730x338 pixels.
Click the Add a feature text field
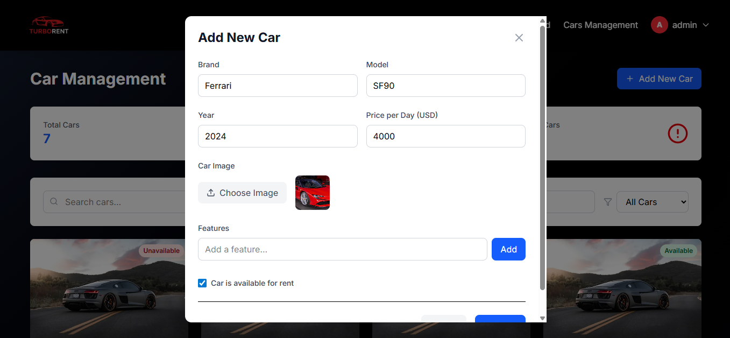[x=343, y=249]
